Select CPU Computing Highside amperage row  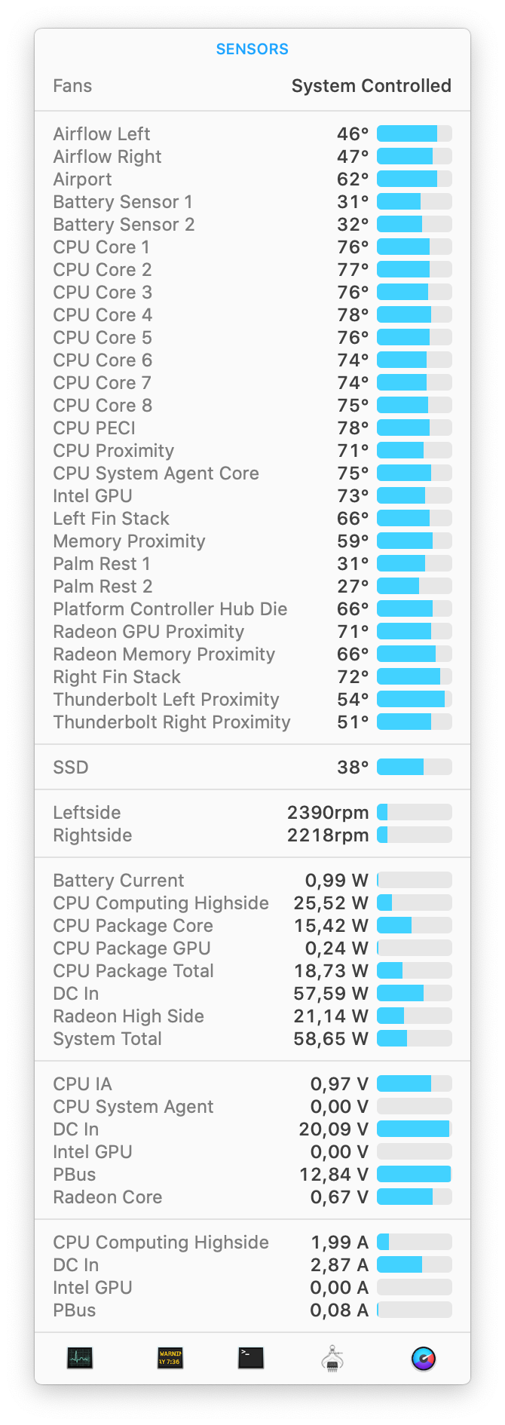[252, 1242]
